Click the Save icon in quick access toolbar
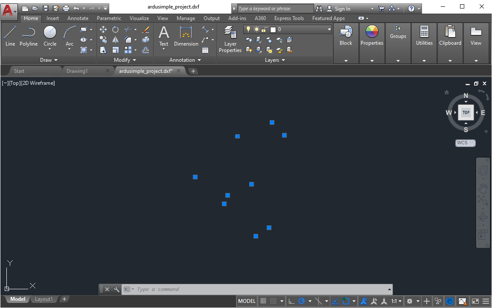This screenshot has height=308, width=492. [46, 8]
